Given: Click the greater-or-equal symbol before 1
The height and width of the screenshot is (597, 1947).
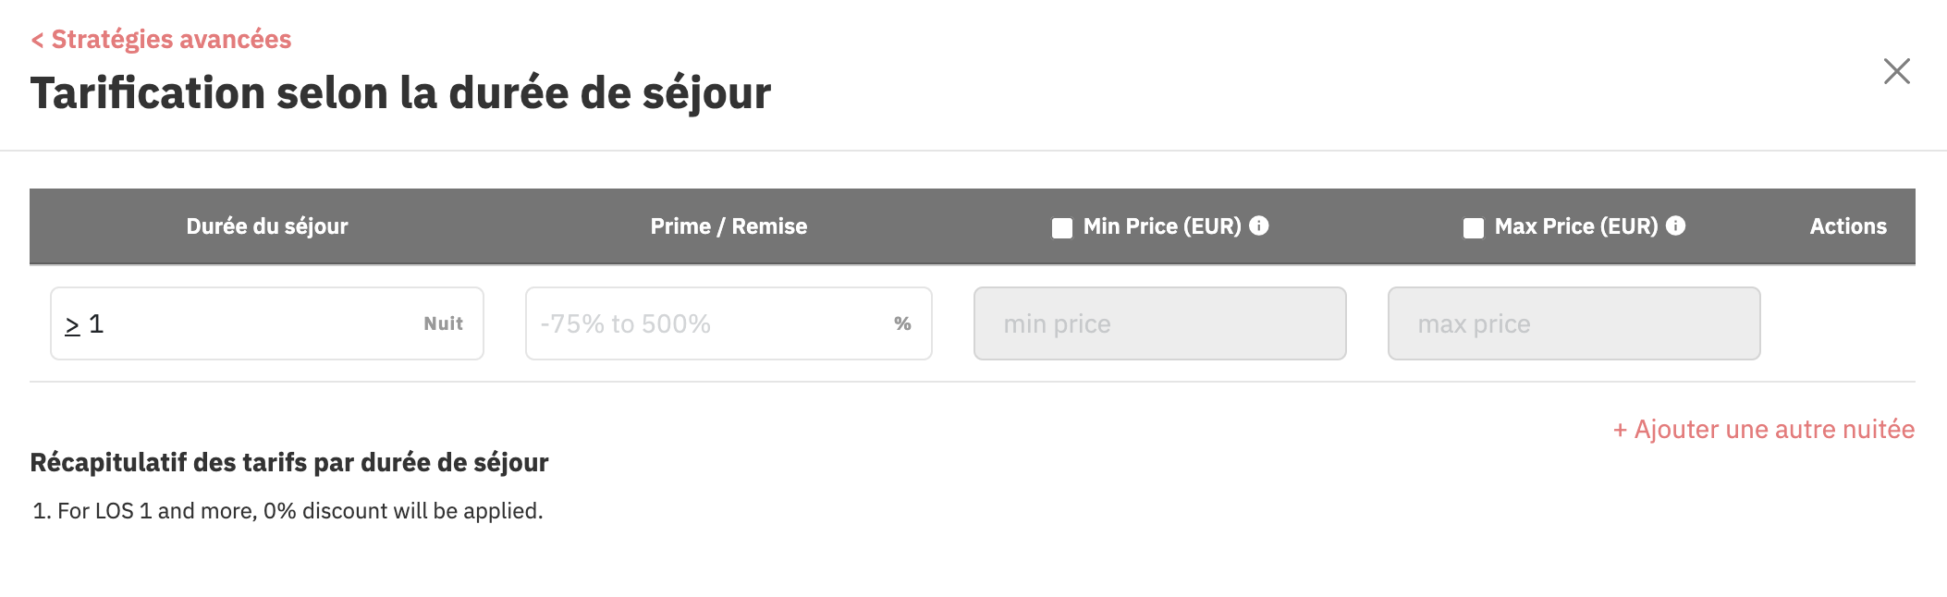Looking at the screenshot, I should (x=72, y=325).
